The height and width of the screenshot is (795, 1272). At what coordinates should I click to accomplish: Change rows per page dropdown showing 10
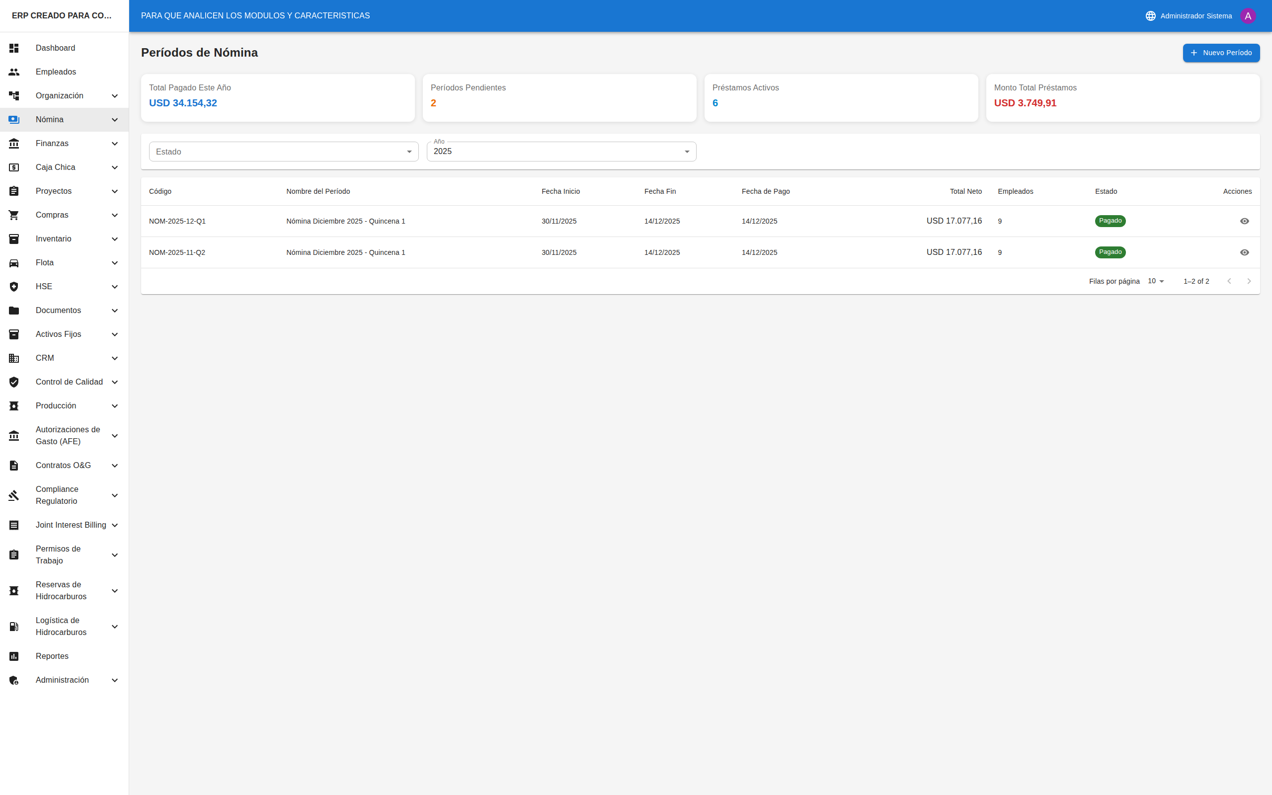[1156, 281]
